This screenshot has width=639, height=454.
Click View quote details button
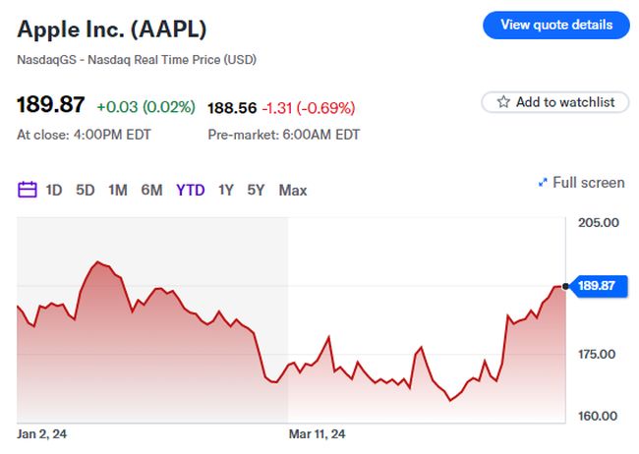555,25
